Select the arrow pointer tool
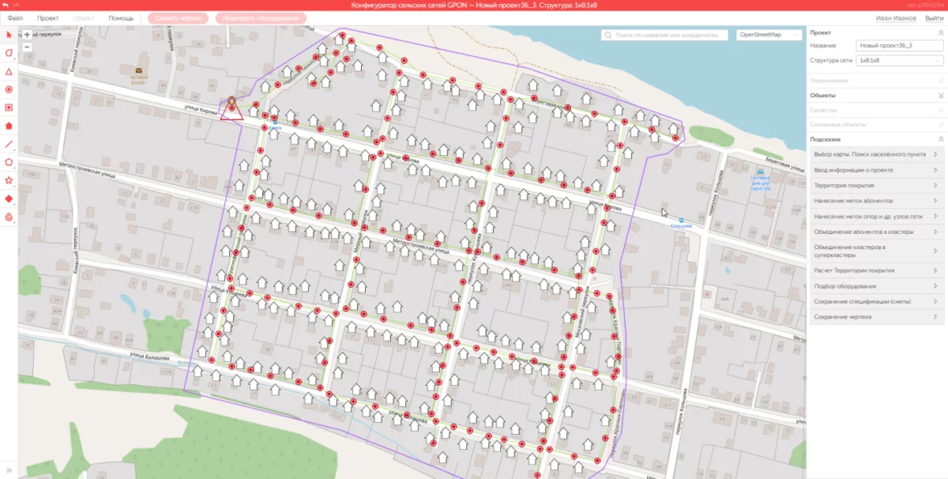Screen dimensions: 948x479 (x=9, y=36)
